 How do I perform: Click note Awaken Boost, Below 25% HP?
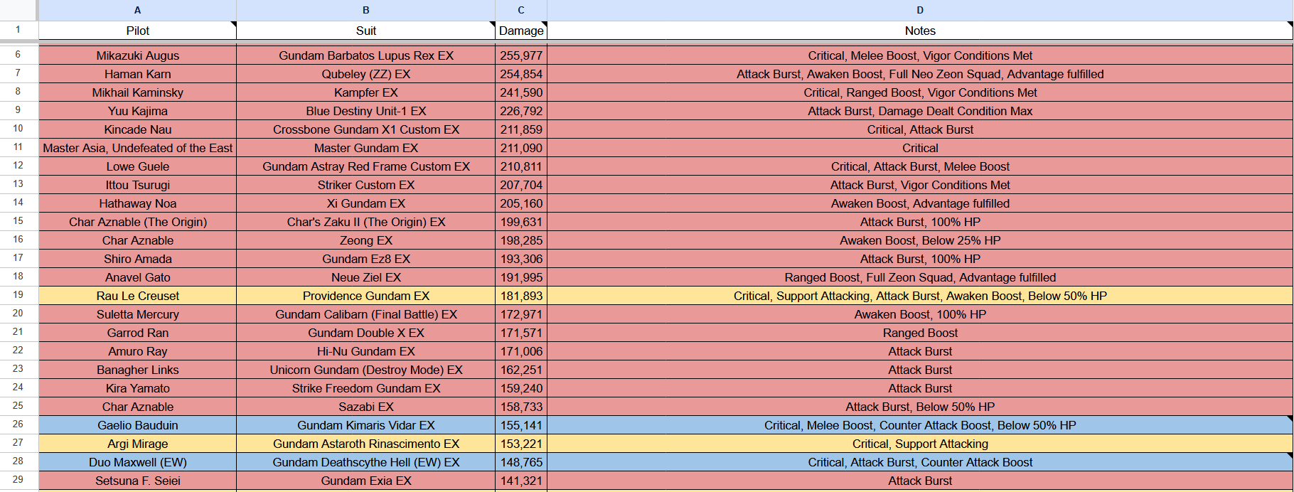920,240
